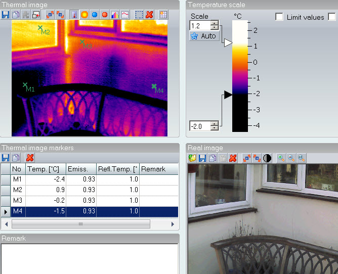
Task: Save the thermal image with the floppy disk icon
Action: (x=6, y=15)
